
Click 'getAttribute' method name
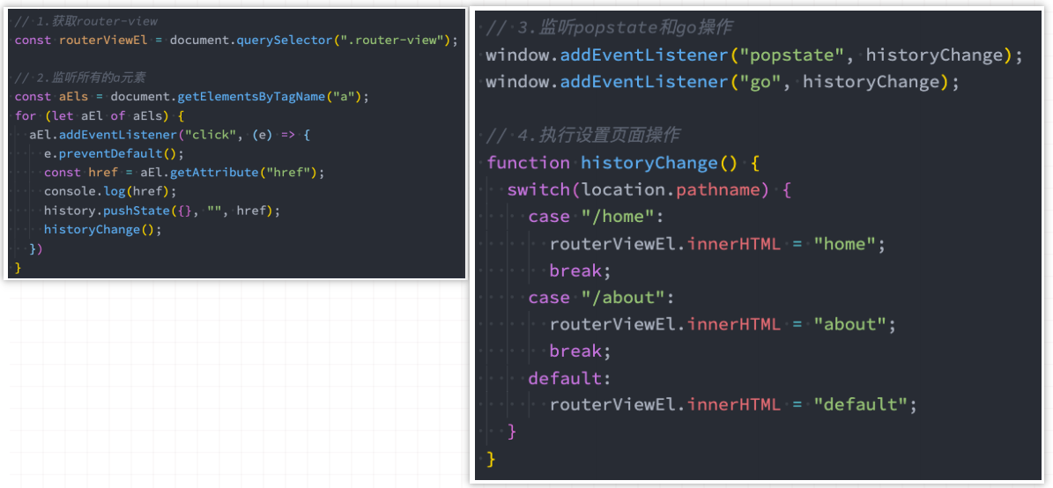tap(214, 173)
